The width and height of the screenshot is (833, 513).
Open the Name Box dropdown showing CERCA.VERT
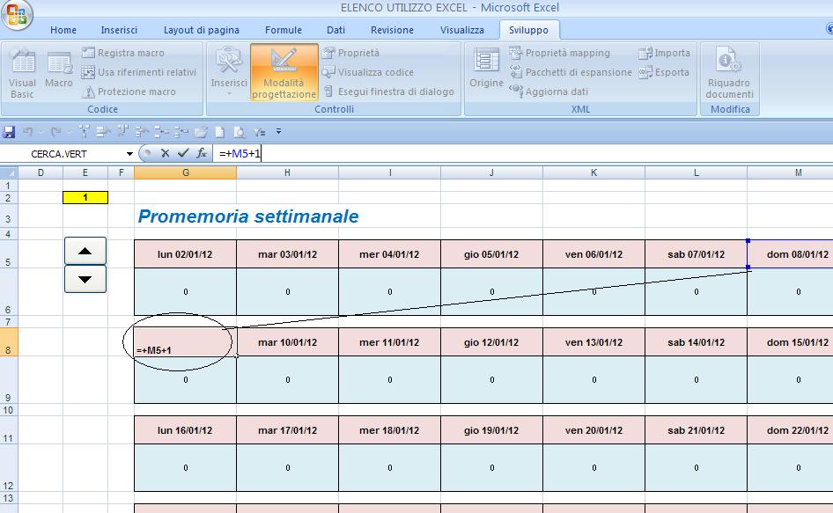129,151
